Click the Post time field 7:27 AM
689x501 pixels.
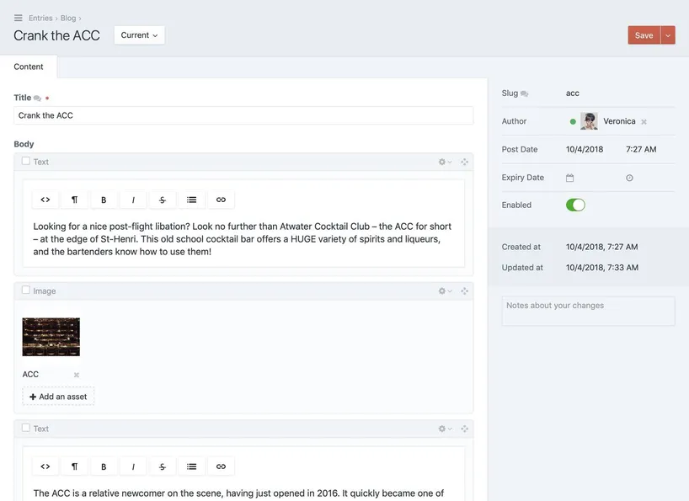point(641,149)
